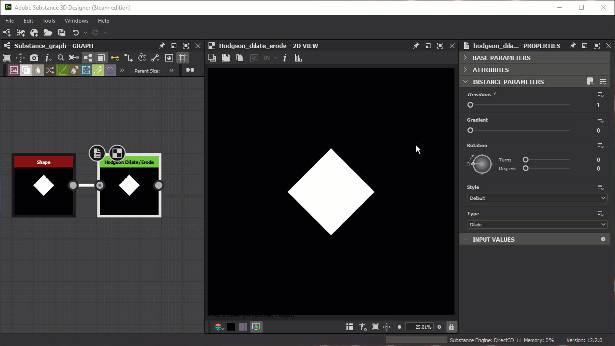
Task: Add the purple circle node icon
Action: click(x=110, y=70)
